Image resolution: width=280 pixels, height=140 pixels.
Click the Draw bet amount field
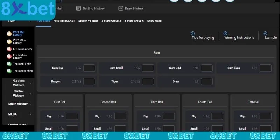[207, 81]
